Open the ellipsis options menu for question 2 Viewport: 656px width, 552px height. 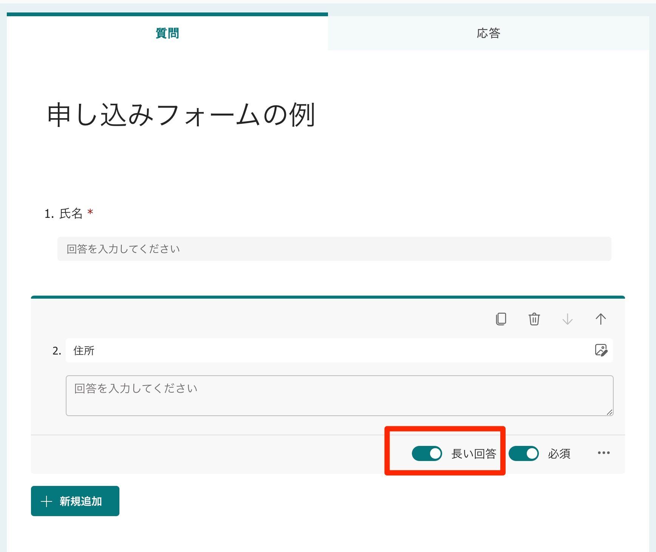click(x=603, y=453)
